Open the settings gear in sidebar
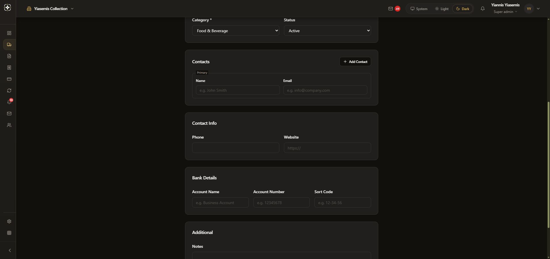 (9, 221)
